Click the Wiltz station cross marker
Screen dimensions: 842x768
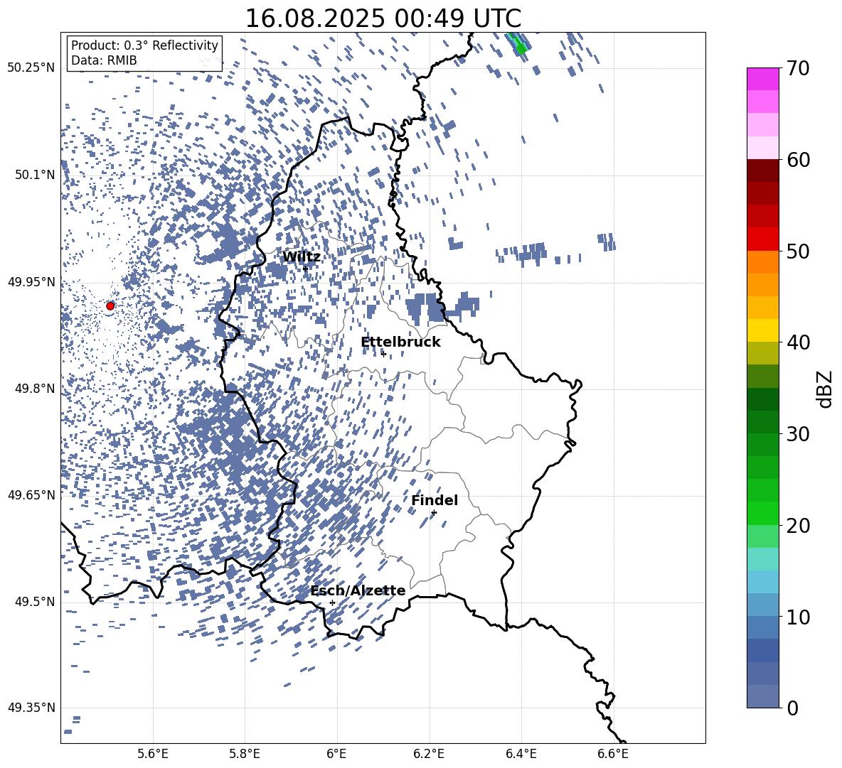point(305,269)
